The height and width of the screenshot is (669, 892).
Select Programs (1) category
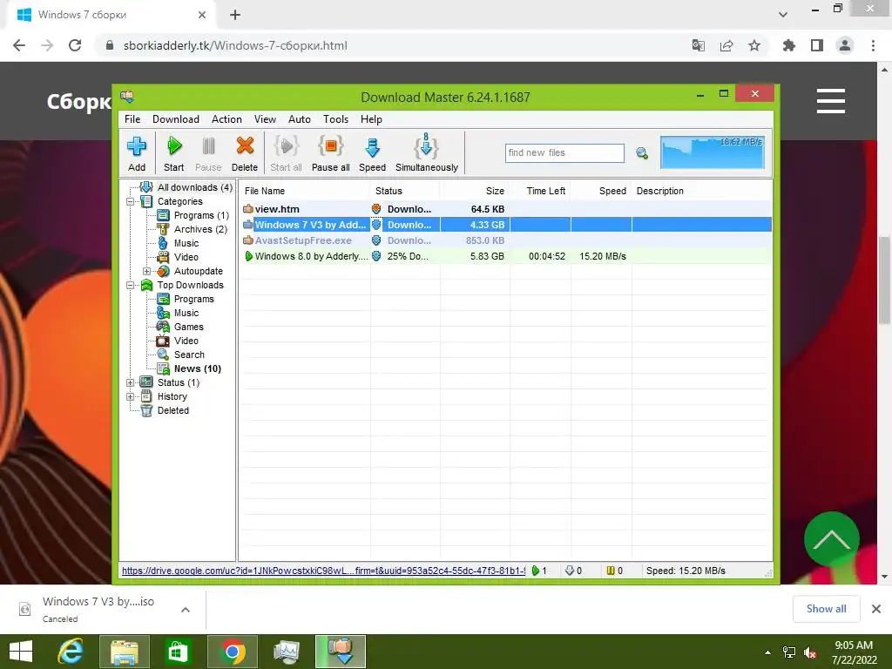click(201, 215)
